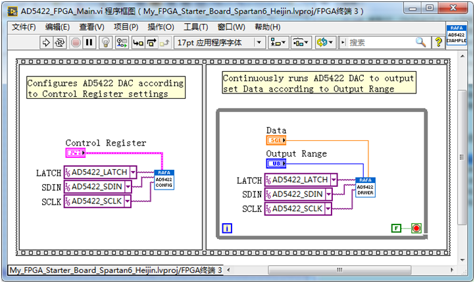This screenshot has width=475, height=283.
Task: Expand loop AD5422_SDIN I/O dropdown arrow
Action: pos(328,194)
